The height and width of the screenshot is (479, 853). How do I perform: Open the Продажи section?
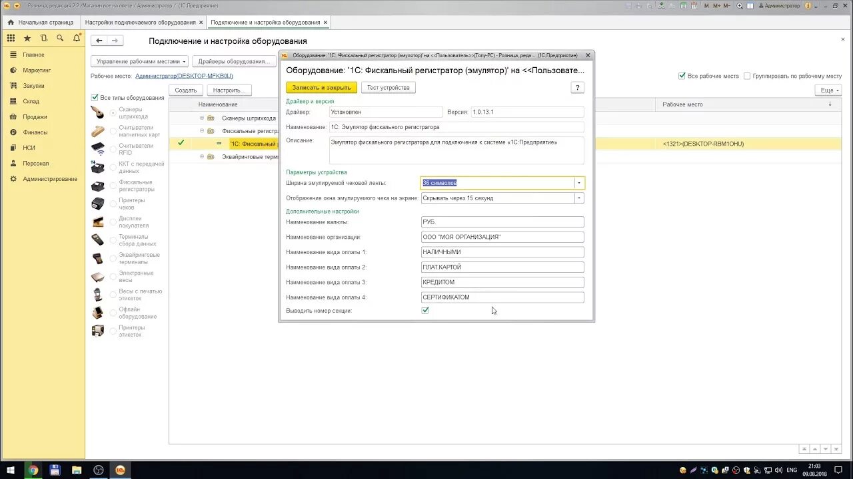tap(35, 116)
